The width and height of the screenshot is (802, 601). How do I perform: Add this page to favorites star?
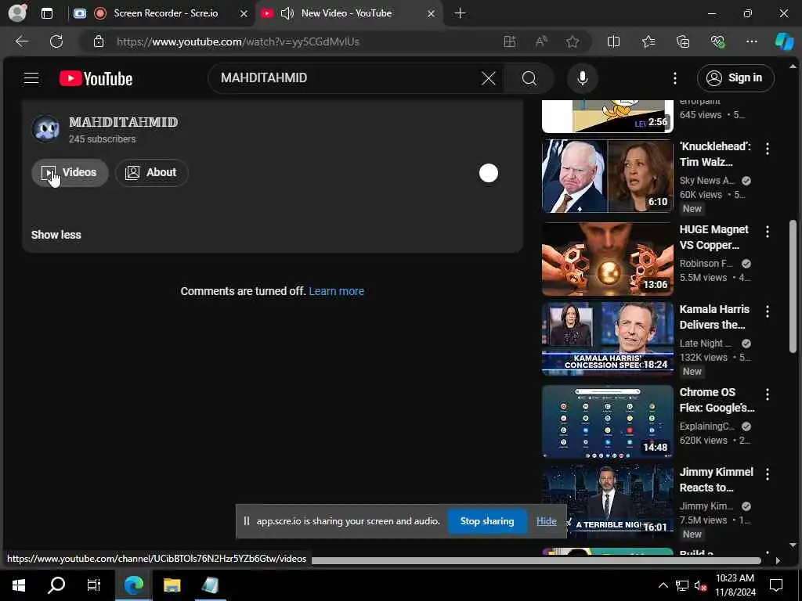point(573,41)
